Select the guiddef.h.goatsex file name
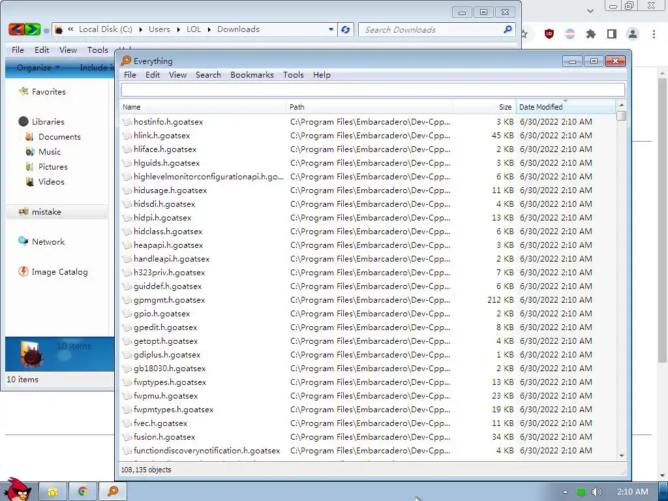Viewport: 668px width, 501px height. click(x=168, y=286)
